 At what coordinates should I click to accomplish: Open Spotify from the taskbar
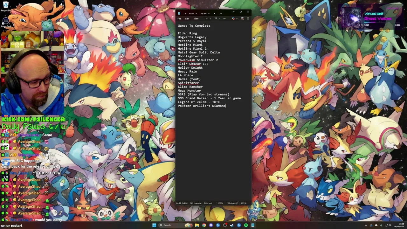click(x=246, y=225)
